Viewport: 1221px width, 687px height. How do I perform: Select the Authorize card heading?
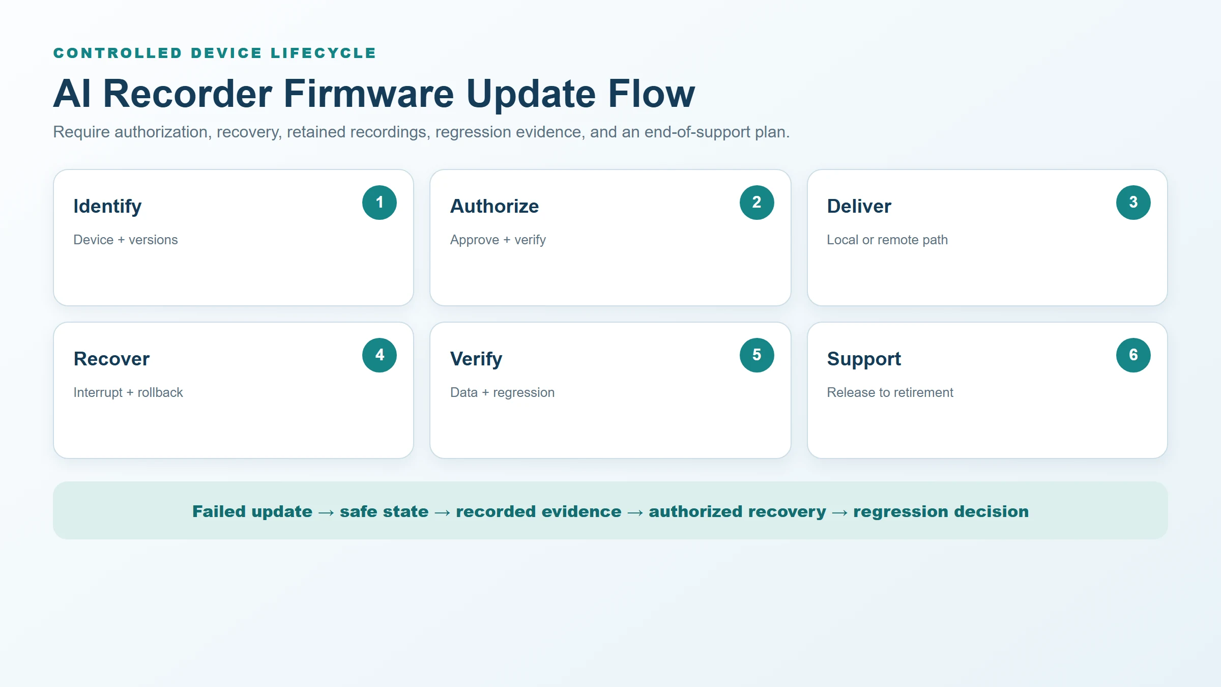coord(495,206)
